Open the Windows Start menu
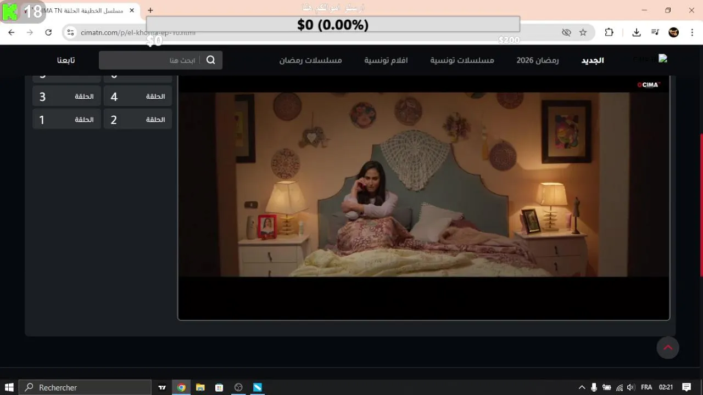 9,387
